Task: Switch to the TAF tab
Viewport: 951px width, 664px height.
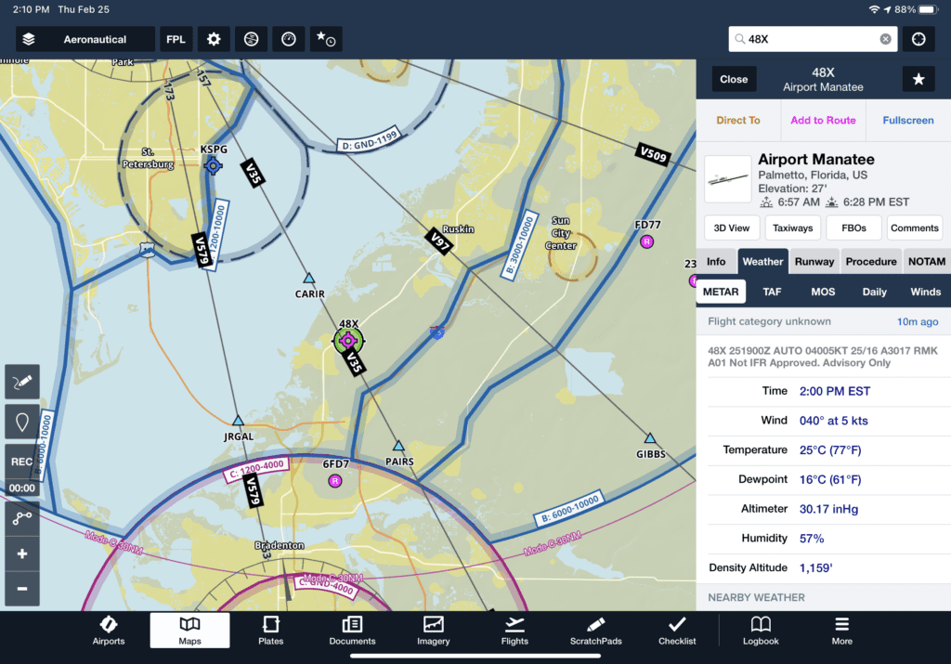Action: coord(772,291)
